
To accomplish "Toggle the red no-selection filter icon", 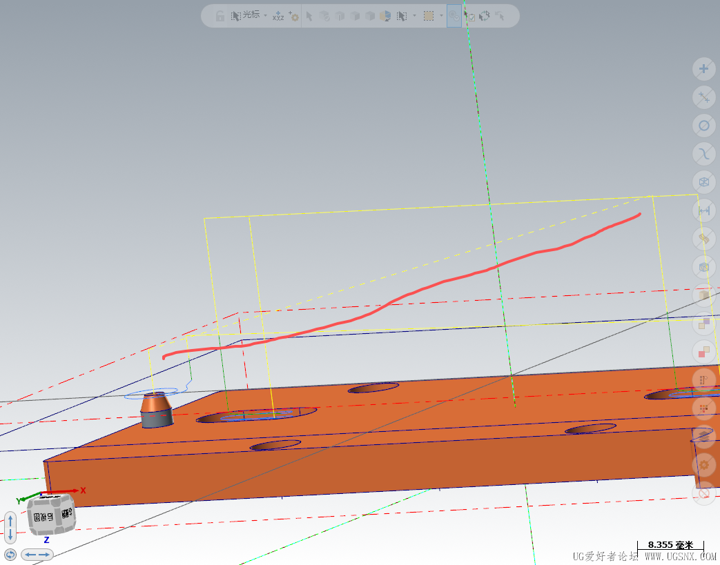I will [703, 493].
